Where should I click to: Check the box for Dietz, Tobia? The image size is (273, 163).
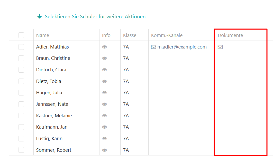tap(21, 81)
